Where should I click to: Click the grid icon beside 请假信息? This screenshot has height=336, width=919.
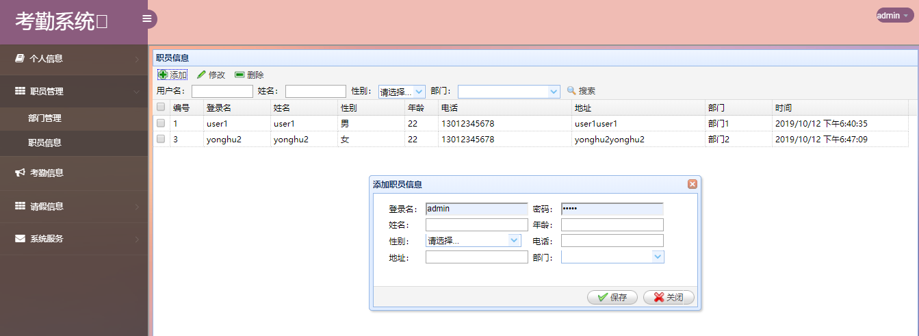point(20,206)
